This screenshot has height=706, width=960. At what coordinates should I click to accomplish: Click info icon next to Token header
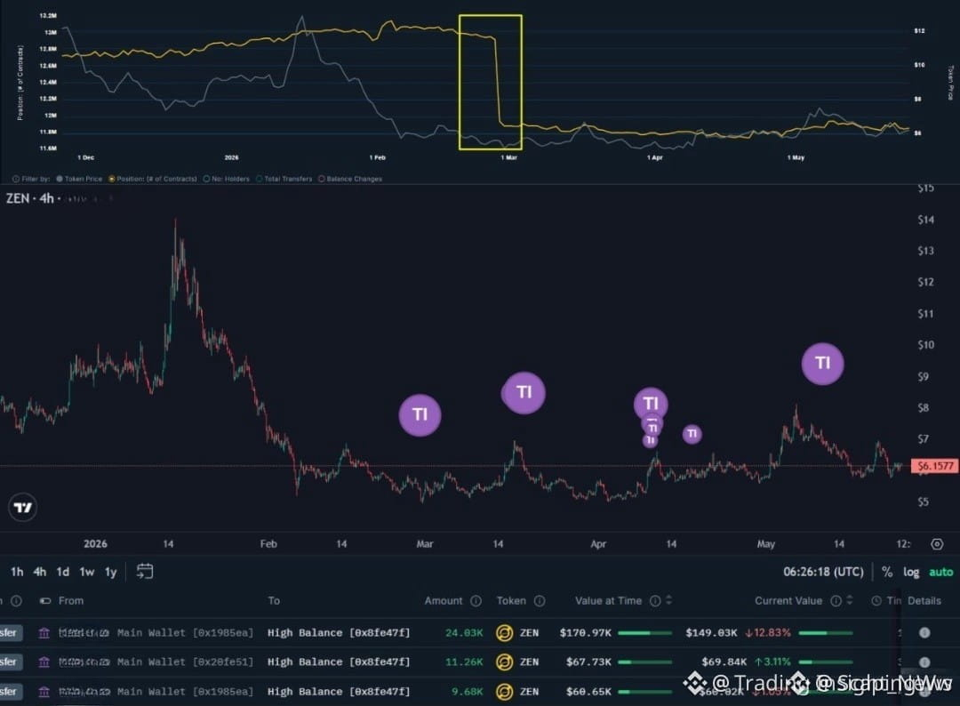(x=540, y=601)
